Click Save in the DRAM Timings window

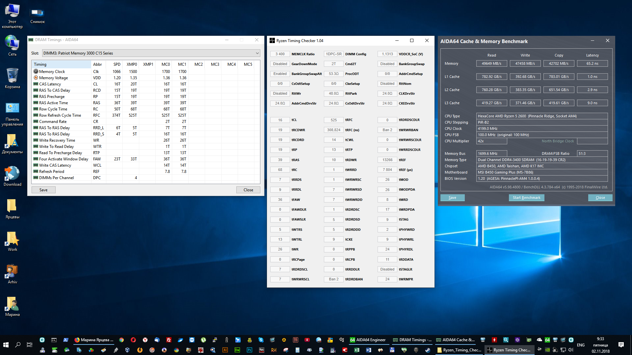coord(43,190)
